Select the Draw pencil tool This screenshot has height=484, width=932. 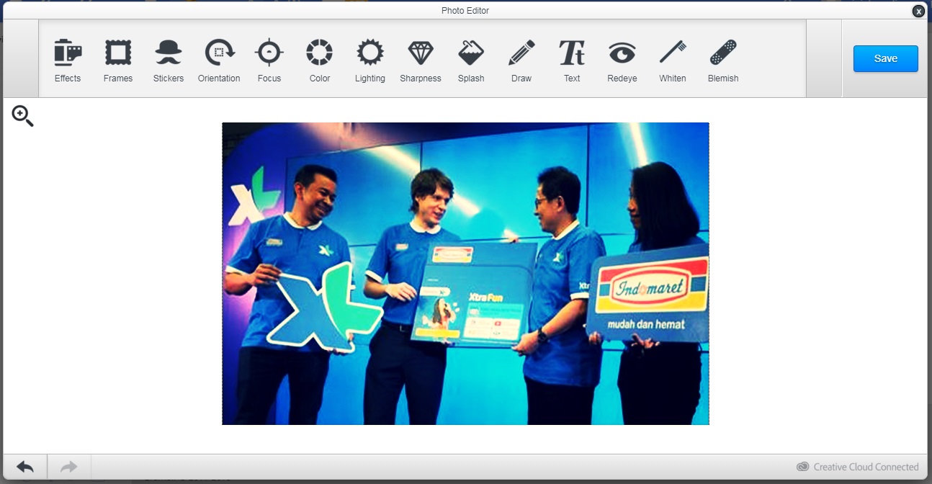click(x=521, y=60)
